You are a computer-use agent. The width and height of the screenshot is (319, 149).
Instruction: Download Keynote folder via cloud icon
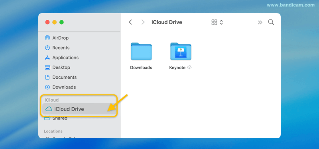(189, 68)
